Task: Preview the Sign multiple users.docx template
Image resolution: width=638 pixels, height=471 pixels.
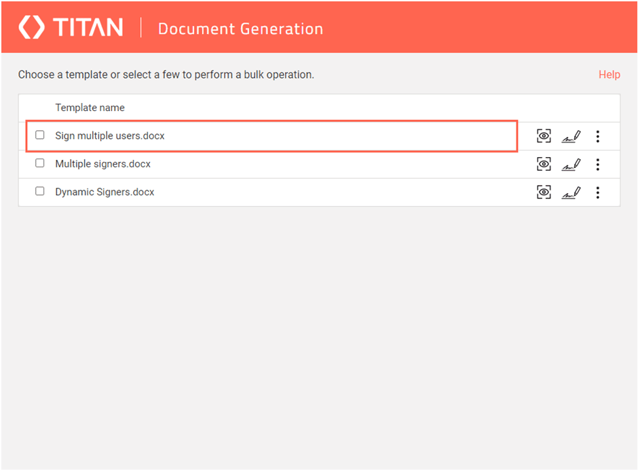Action: pyautogui.click(x=544, y=136)
